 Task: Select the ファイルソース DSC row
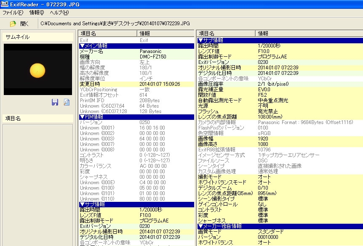(x=280, y=161)
